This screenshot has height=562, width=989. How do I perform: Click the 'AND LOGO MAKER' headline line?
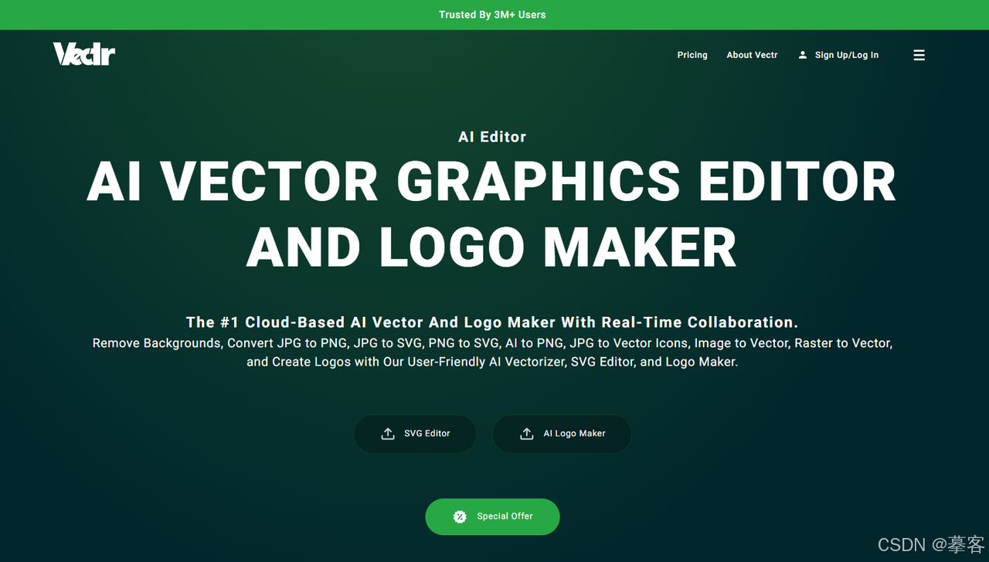tap(491, 247)
